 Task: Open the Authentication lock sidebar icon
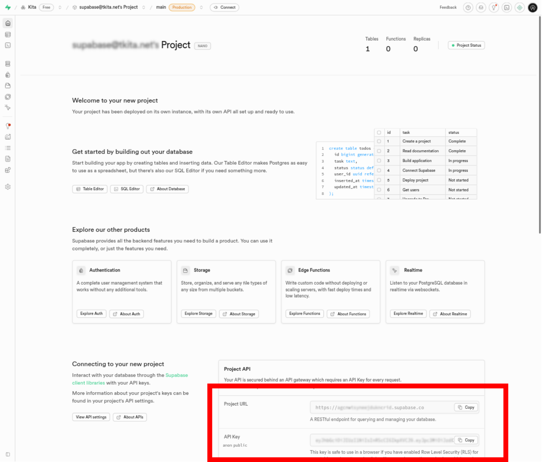(8, 75)
